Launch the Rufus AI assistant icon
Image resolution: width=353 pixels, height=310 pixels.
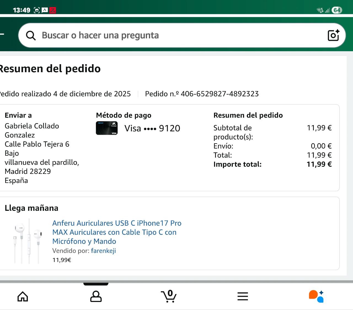316,296
